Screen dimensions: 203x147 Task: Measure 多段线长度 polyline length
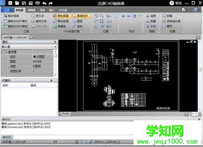pos(171,21)
